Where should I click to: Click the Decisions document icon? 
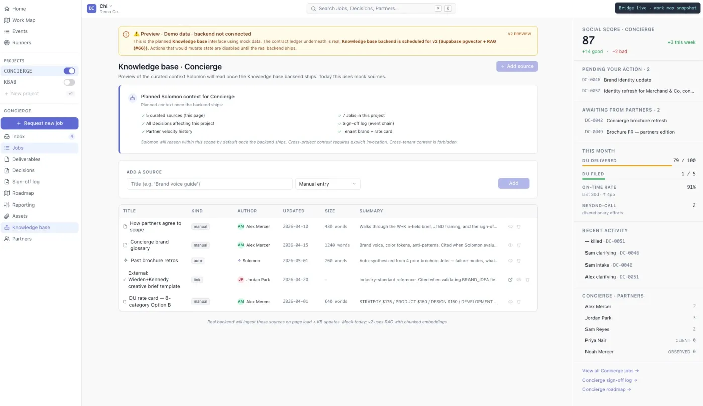[7, 170]
